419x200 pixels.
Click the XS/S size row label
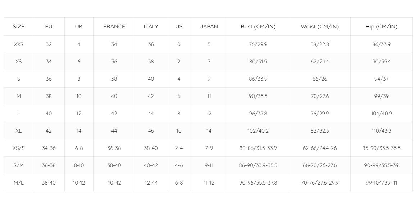pyautogui.click(x=19, y=148)
